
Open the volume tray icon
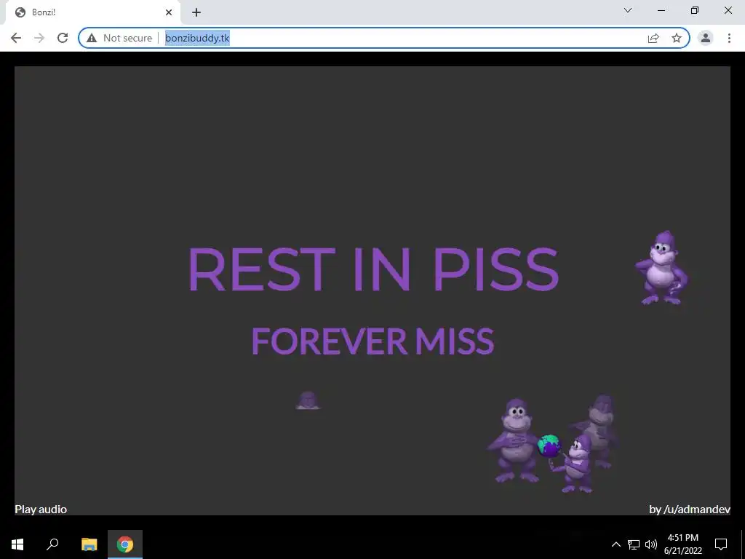tap(651, 544)
